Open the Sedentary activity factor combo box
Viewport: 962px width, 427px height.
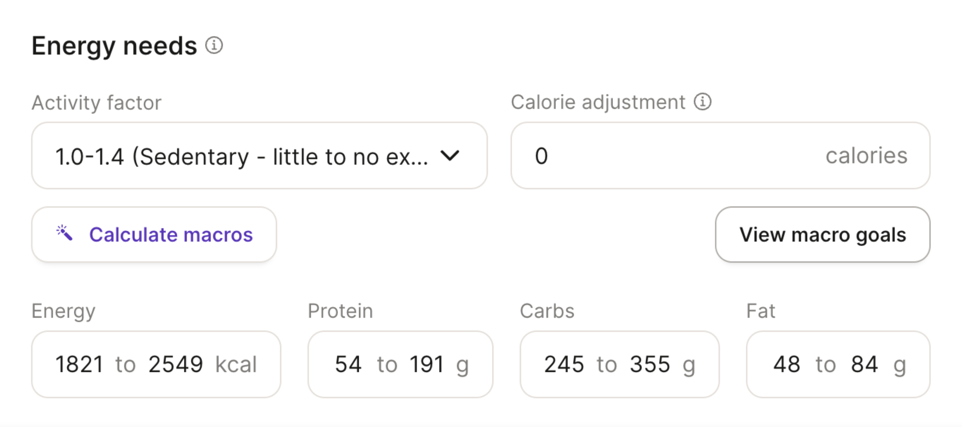[259, 156]
